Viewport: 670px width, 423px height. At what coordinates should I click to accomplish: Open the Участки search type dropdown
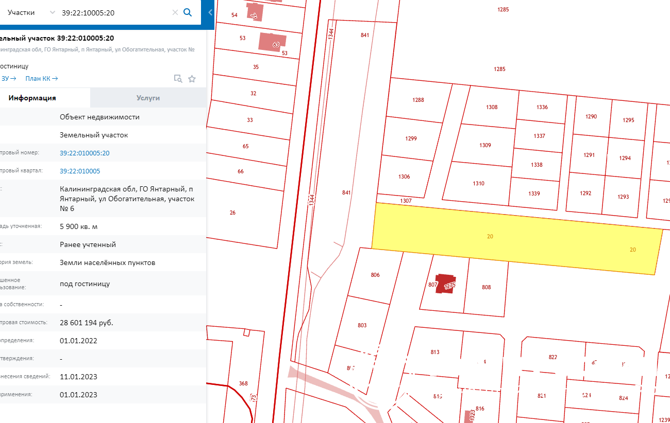pos(30,12)
